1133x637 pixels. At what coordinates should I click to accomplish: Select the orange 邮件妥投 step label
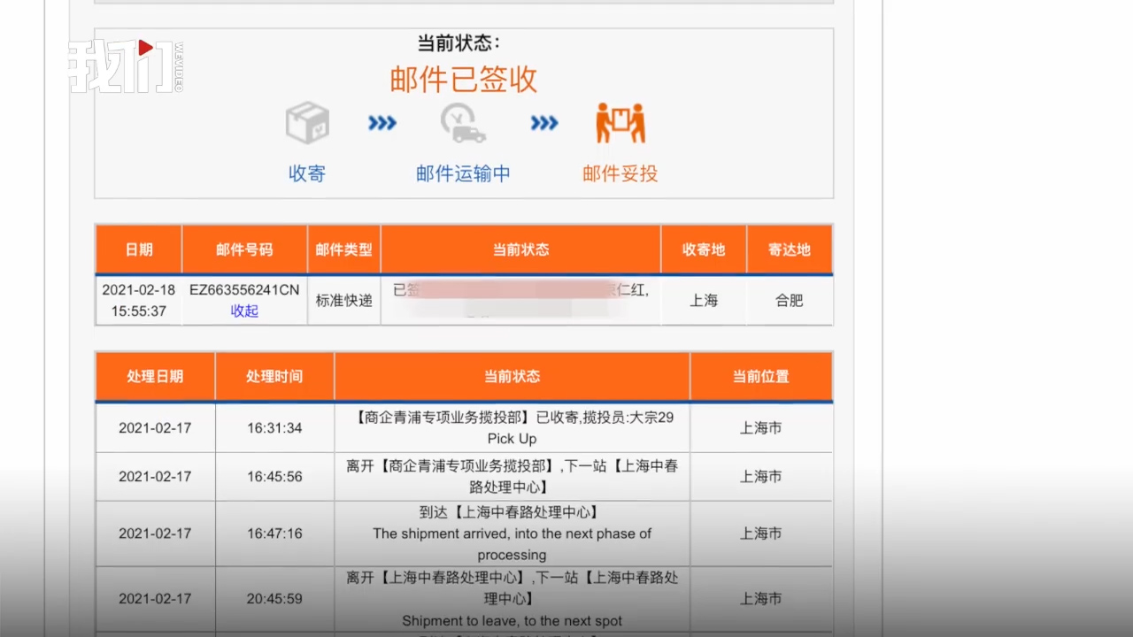[x=620, y=173]
